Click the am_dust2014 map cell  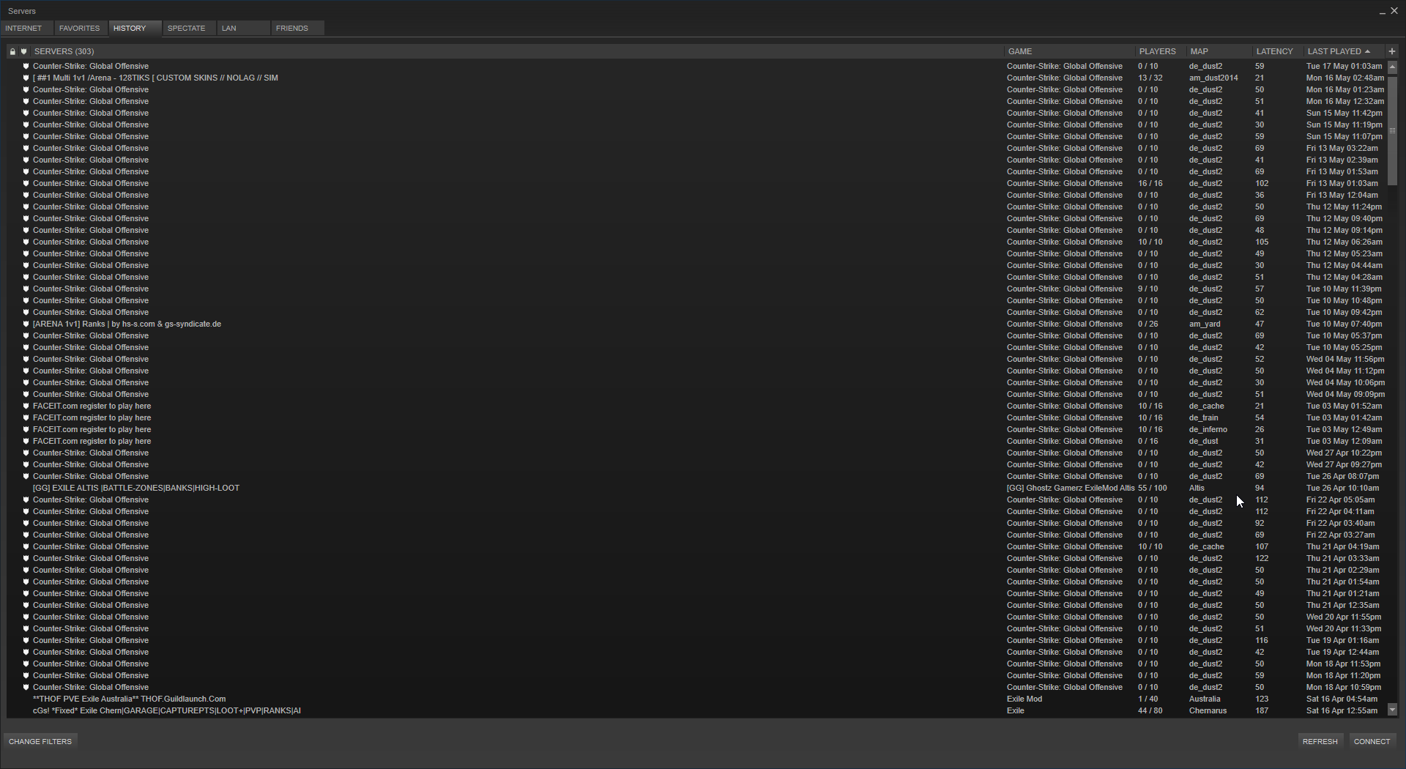point(1213,78)
